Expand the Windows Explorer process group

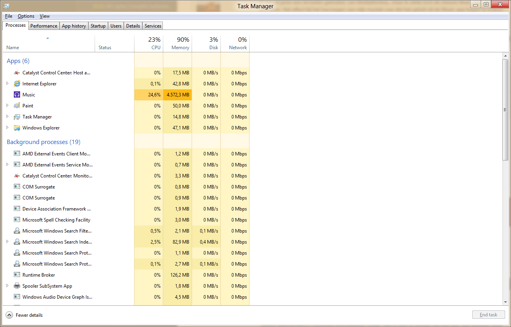(7, 127)
